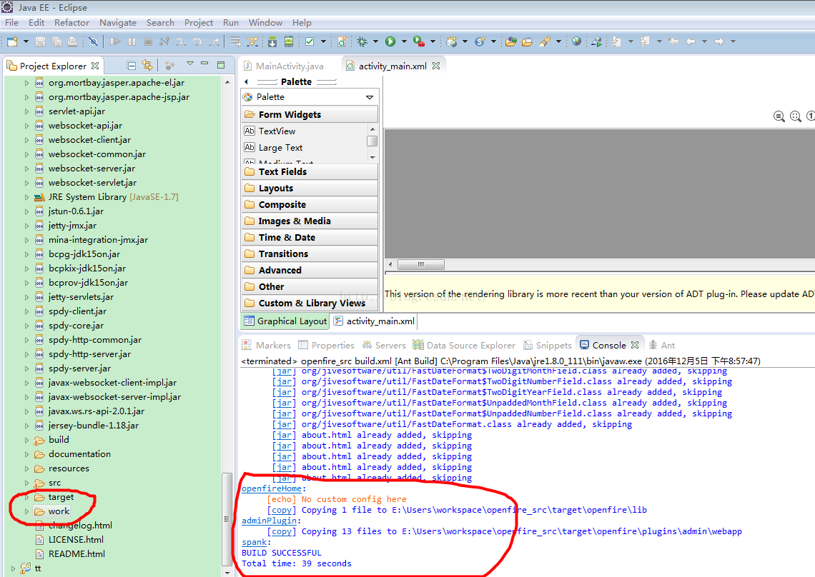Viewport: 815px width, 577px height.
Task: Click the Back navigation arrow in toolbar
Action: pyautogui.click(x=691, y=41)
